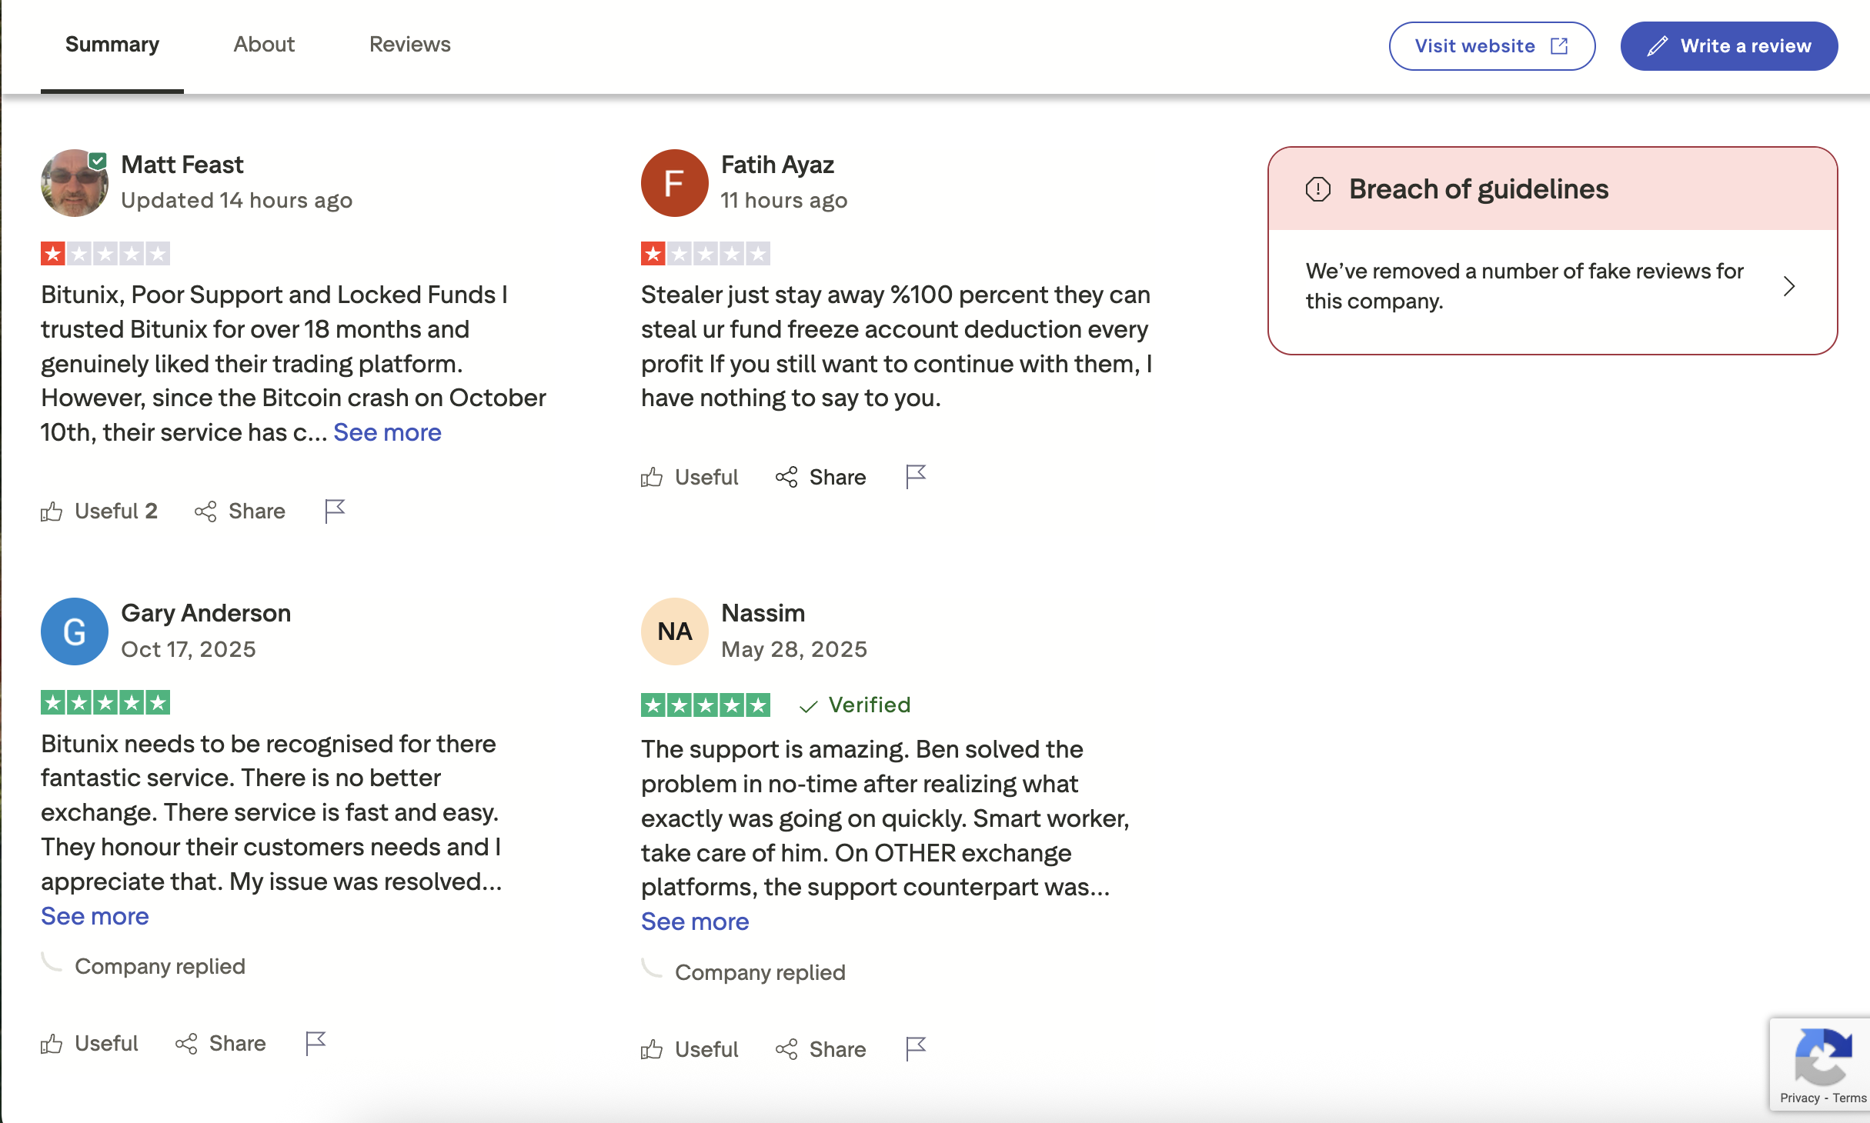The height and width of the screenshot is (1123, 1870).
Task: Click Matt Feast's profile photo
Action: click(74, 183)
